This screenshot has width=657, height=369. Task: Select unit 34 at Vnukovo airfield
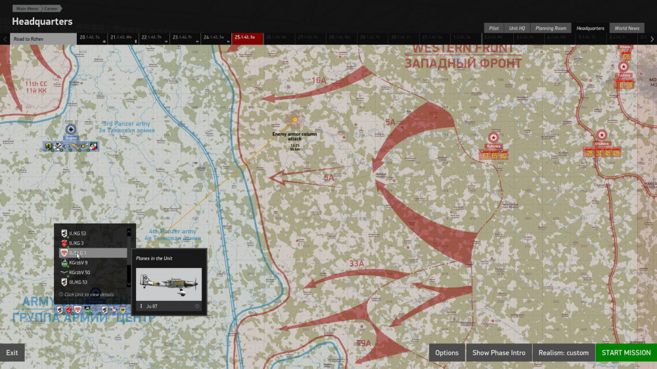pyautogui.click(x=599, y=153)
